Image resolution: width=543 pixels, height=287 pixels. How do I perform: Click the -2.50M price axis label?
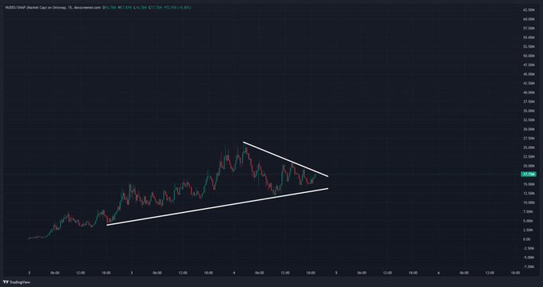point(529,248)
